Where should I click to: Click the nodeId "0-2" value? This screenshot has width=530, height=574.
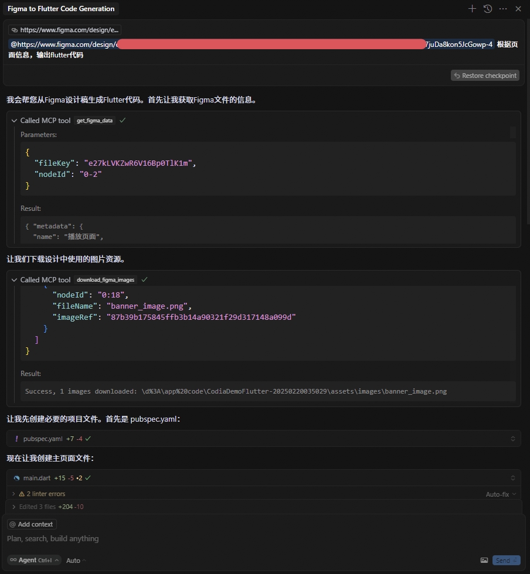pyautogui.click(x=90, y=175)
